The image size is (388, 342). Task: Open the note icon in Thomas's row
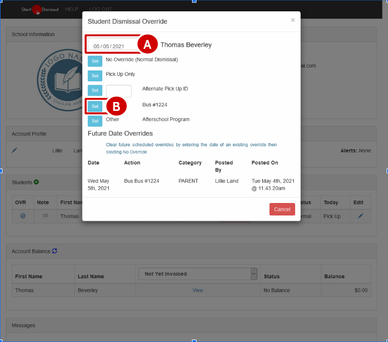(x=45, y=216)
